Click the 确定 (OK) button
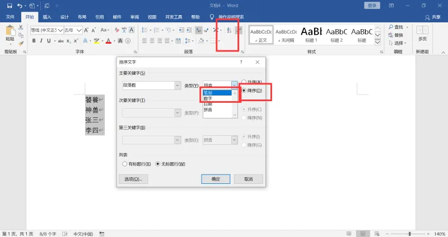 (x=216, y=179)
